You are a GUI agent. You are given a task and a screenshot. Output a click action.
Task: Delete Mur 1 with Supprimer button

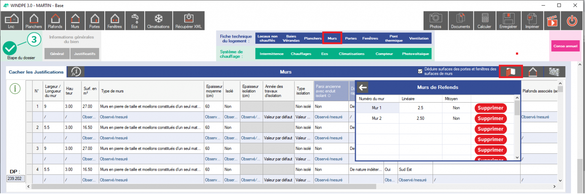pos(491,108)
